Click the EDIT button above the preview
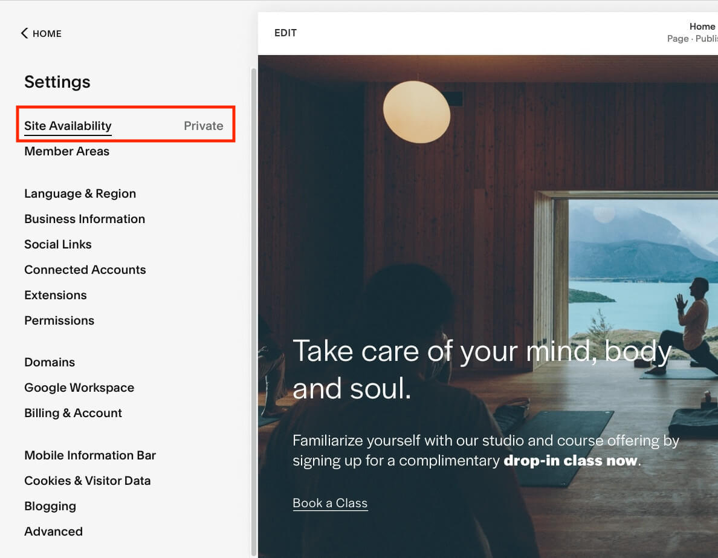Screen dimensions: 718x558 (285, 33)
